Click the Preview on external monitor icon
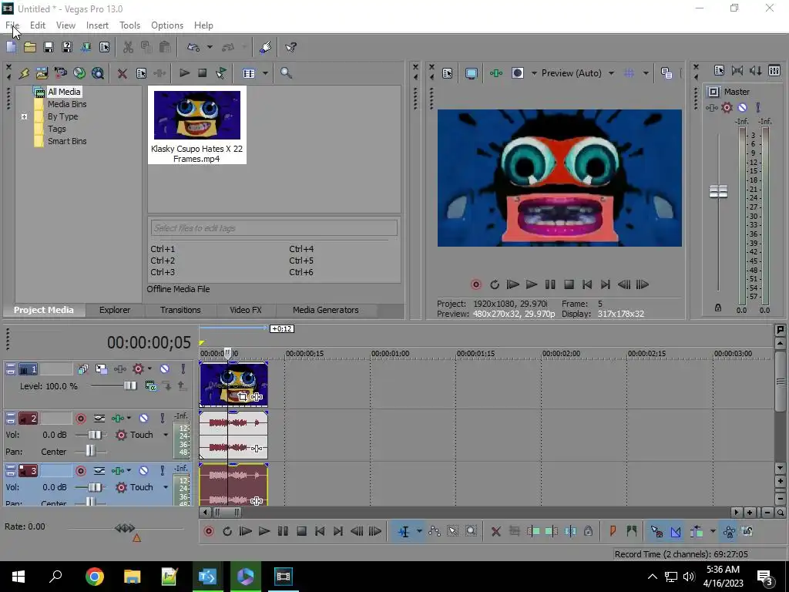 471,73
